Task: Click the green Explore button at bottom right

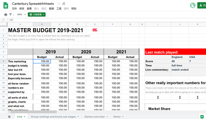Action: (202, 117)
